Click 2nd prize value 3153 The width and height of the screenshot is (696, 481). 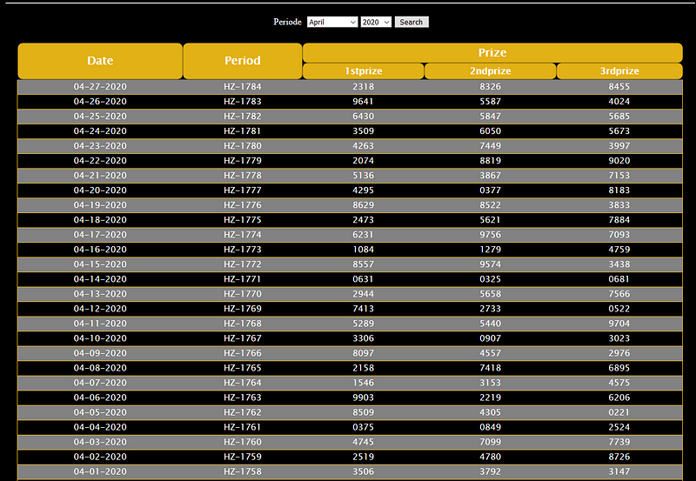pos(490,383)
